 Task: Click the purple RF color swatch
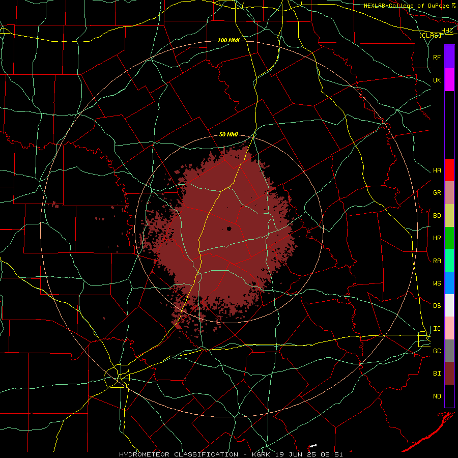[449, 57]
